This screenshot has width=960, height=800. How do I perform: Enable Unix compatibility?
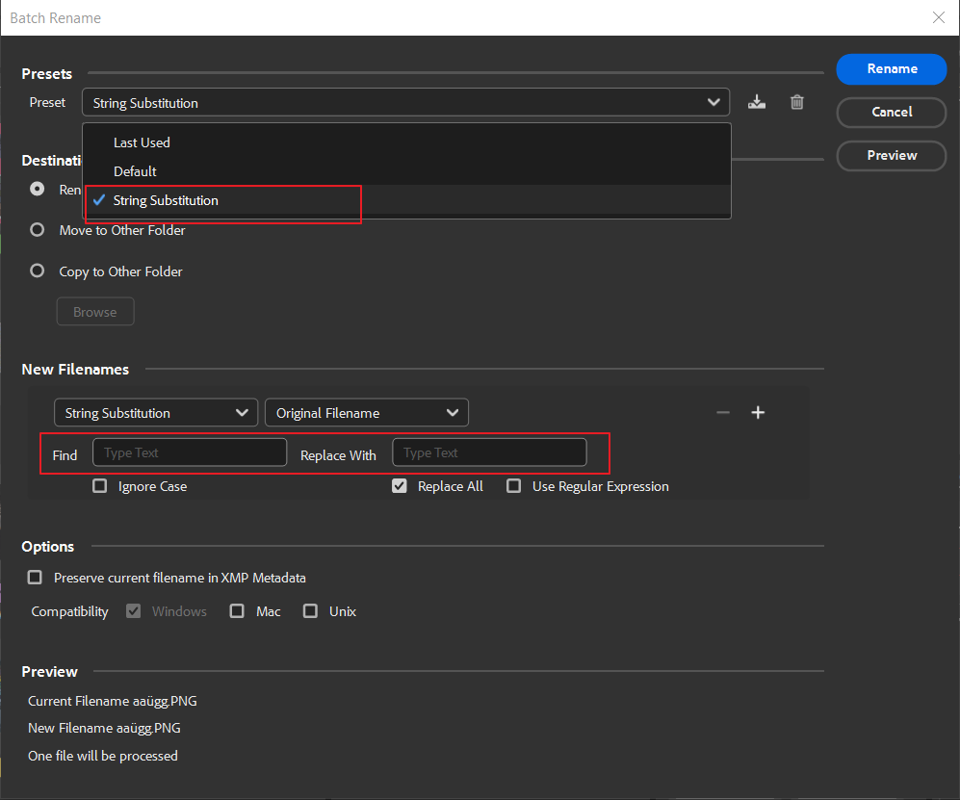pyautogui.click(x=310, y=610)
